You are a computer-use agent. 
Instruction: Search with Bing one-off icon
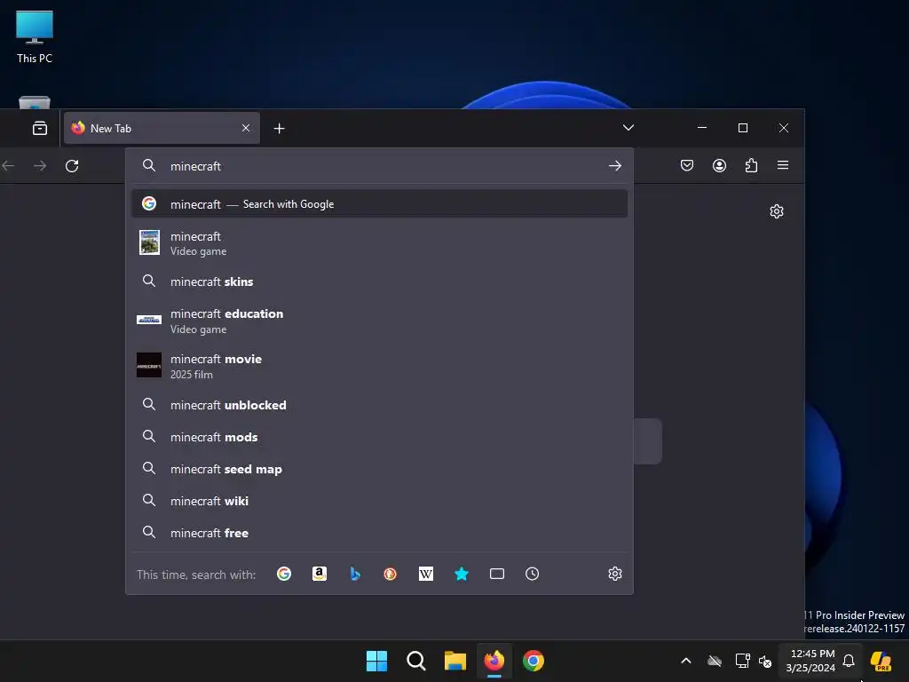pos(355,574)
